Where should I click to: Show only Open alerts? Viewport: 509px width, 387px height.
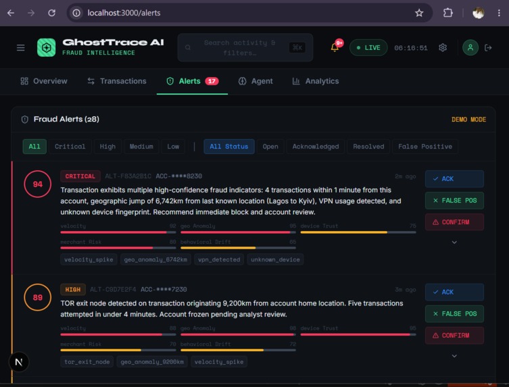click(270, 147)
